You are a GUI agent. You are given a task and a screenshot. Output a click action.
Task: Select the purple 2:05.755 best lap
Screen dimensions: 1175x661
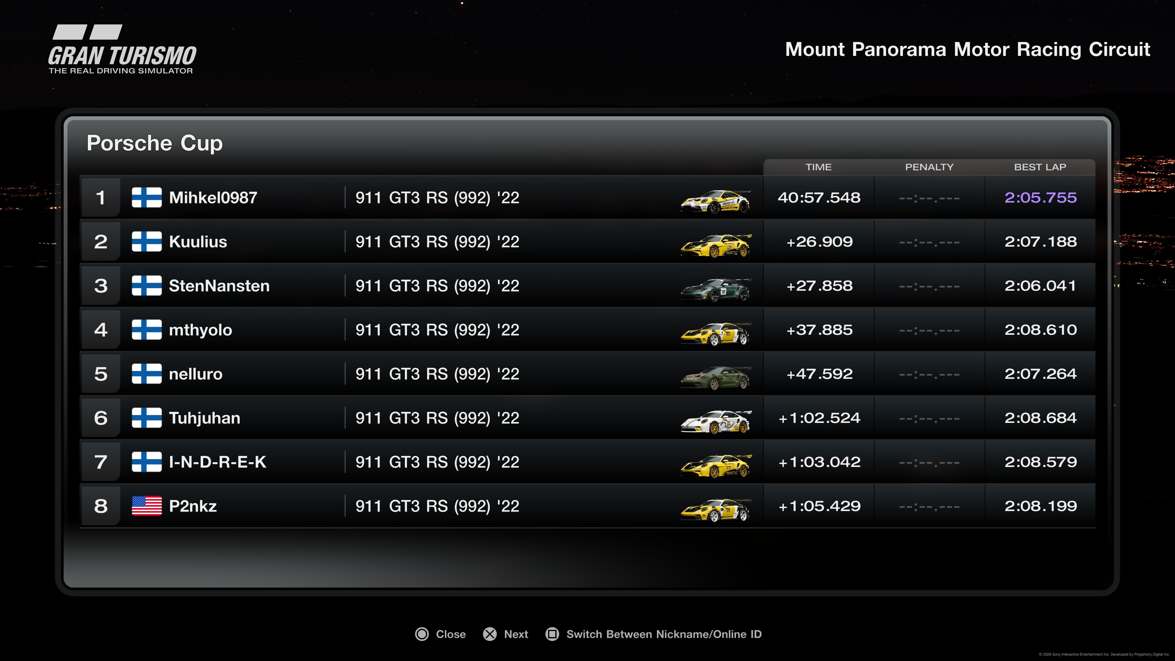point(1040,197)
